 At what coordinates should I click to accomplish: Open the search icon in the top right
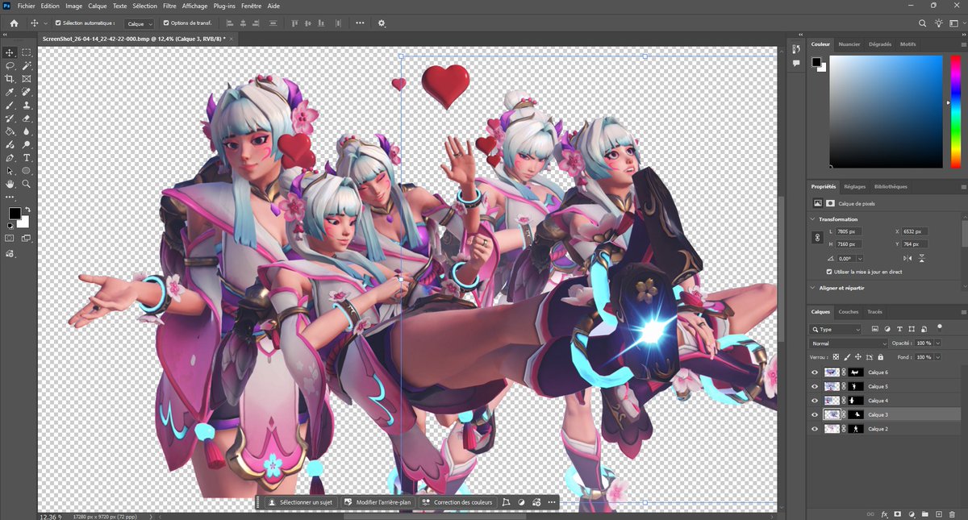(923, 23)
